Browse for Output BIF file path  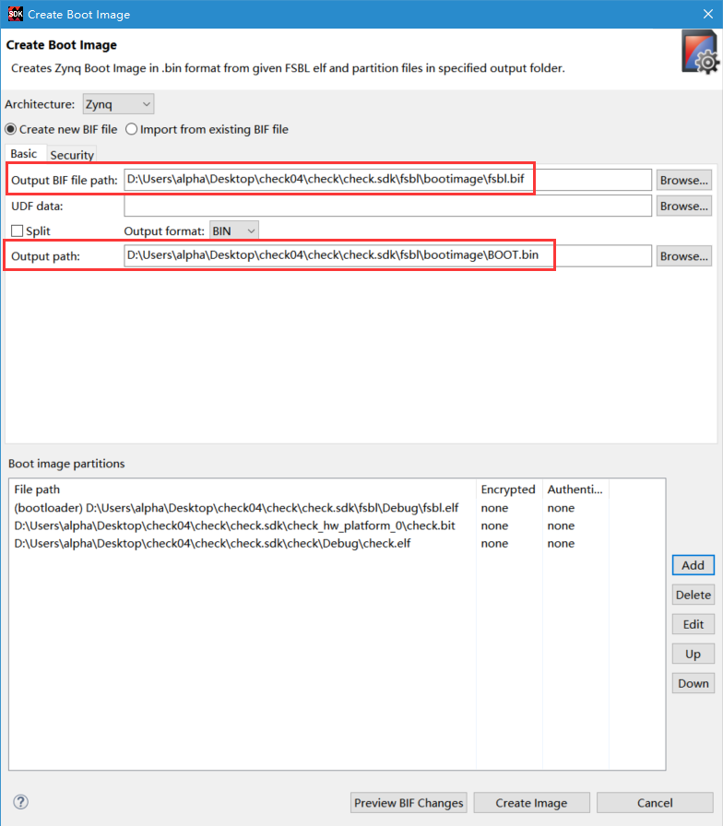(684, 180)
